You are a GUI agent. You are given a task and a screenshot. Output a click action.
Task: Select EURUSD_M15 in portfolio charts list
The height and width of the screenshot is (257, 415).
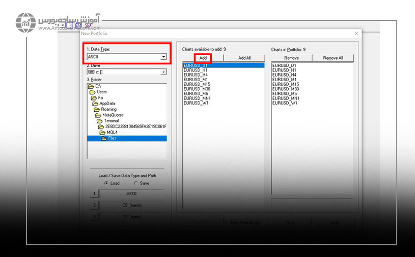coord(285,84)
